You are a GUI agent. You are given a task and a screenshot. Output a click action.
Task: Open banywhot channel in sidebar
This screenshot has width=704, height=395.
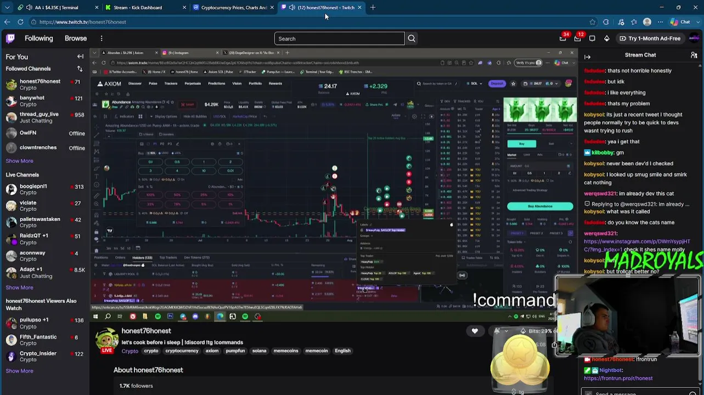(45, 101)
